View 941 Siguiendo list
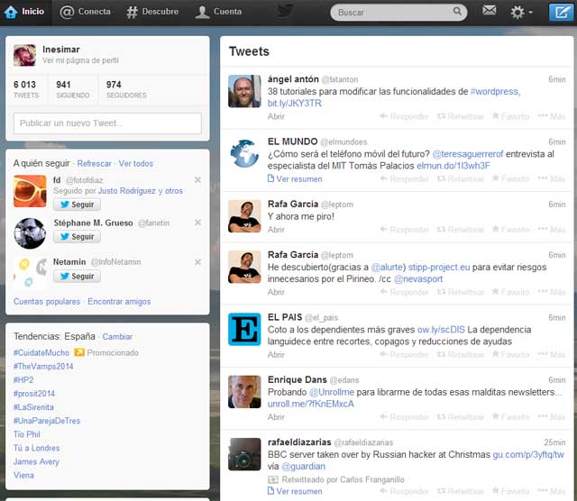Screen dimensions: 577x501 (72, 89)
